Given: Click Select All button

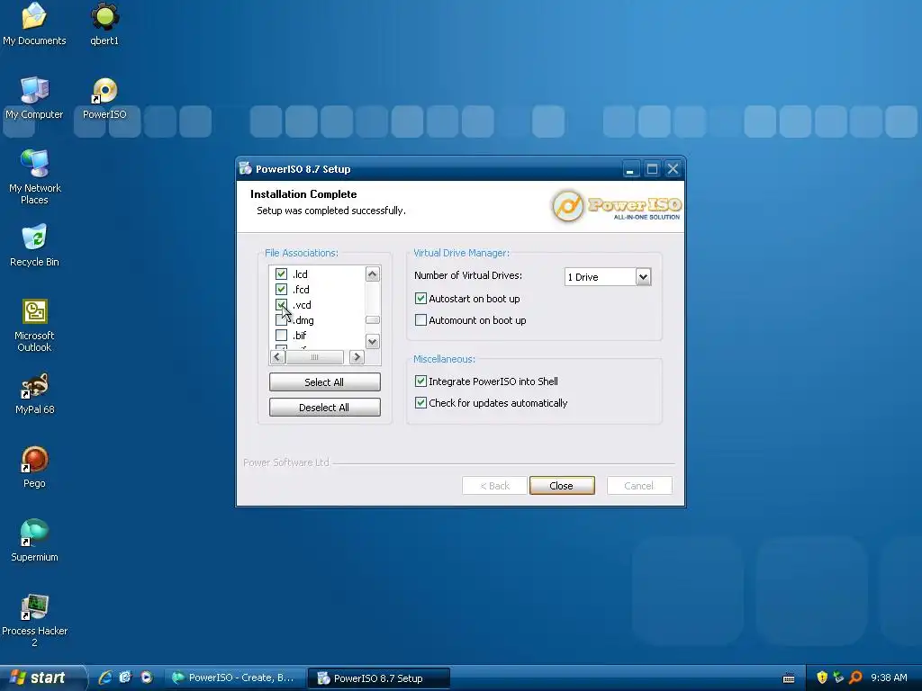Looking at the screenshot, I should [x=324, y=381].
